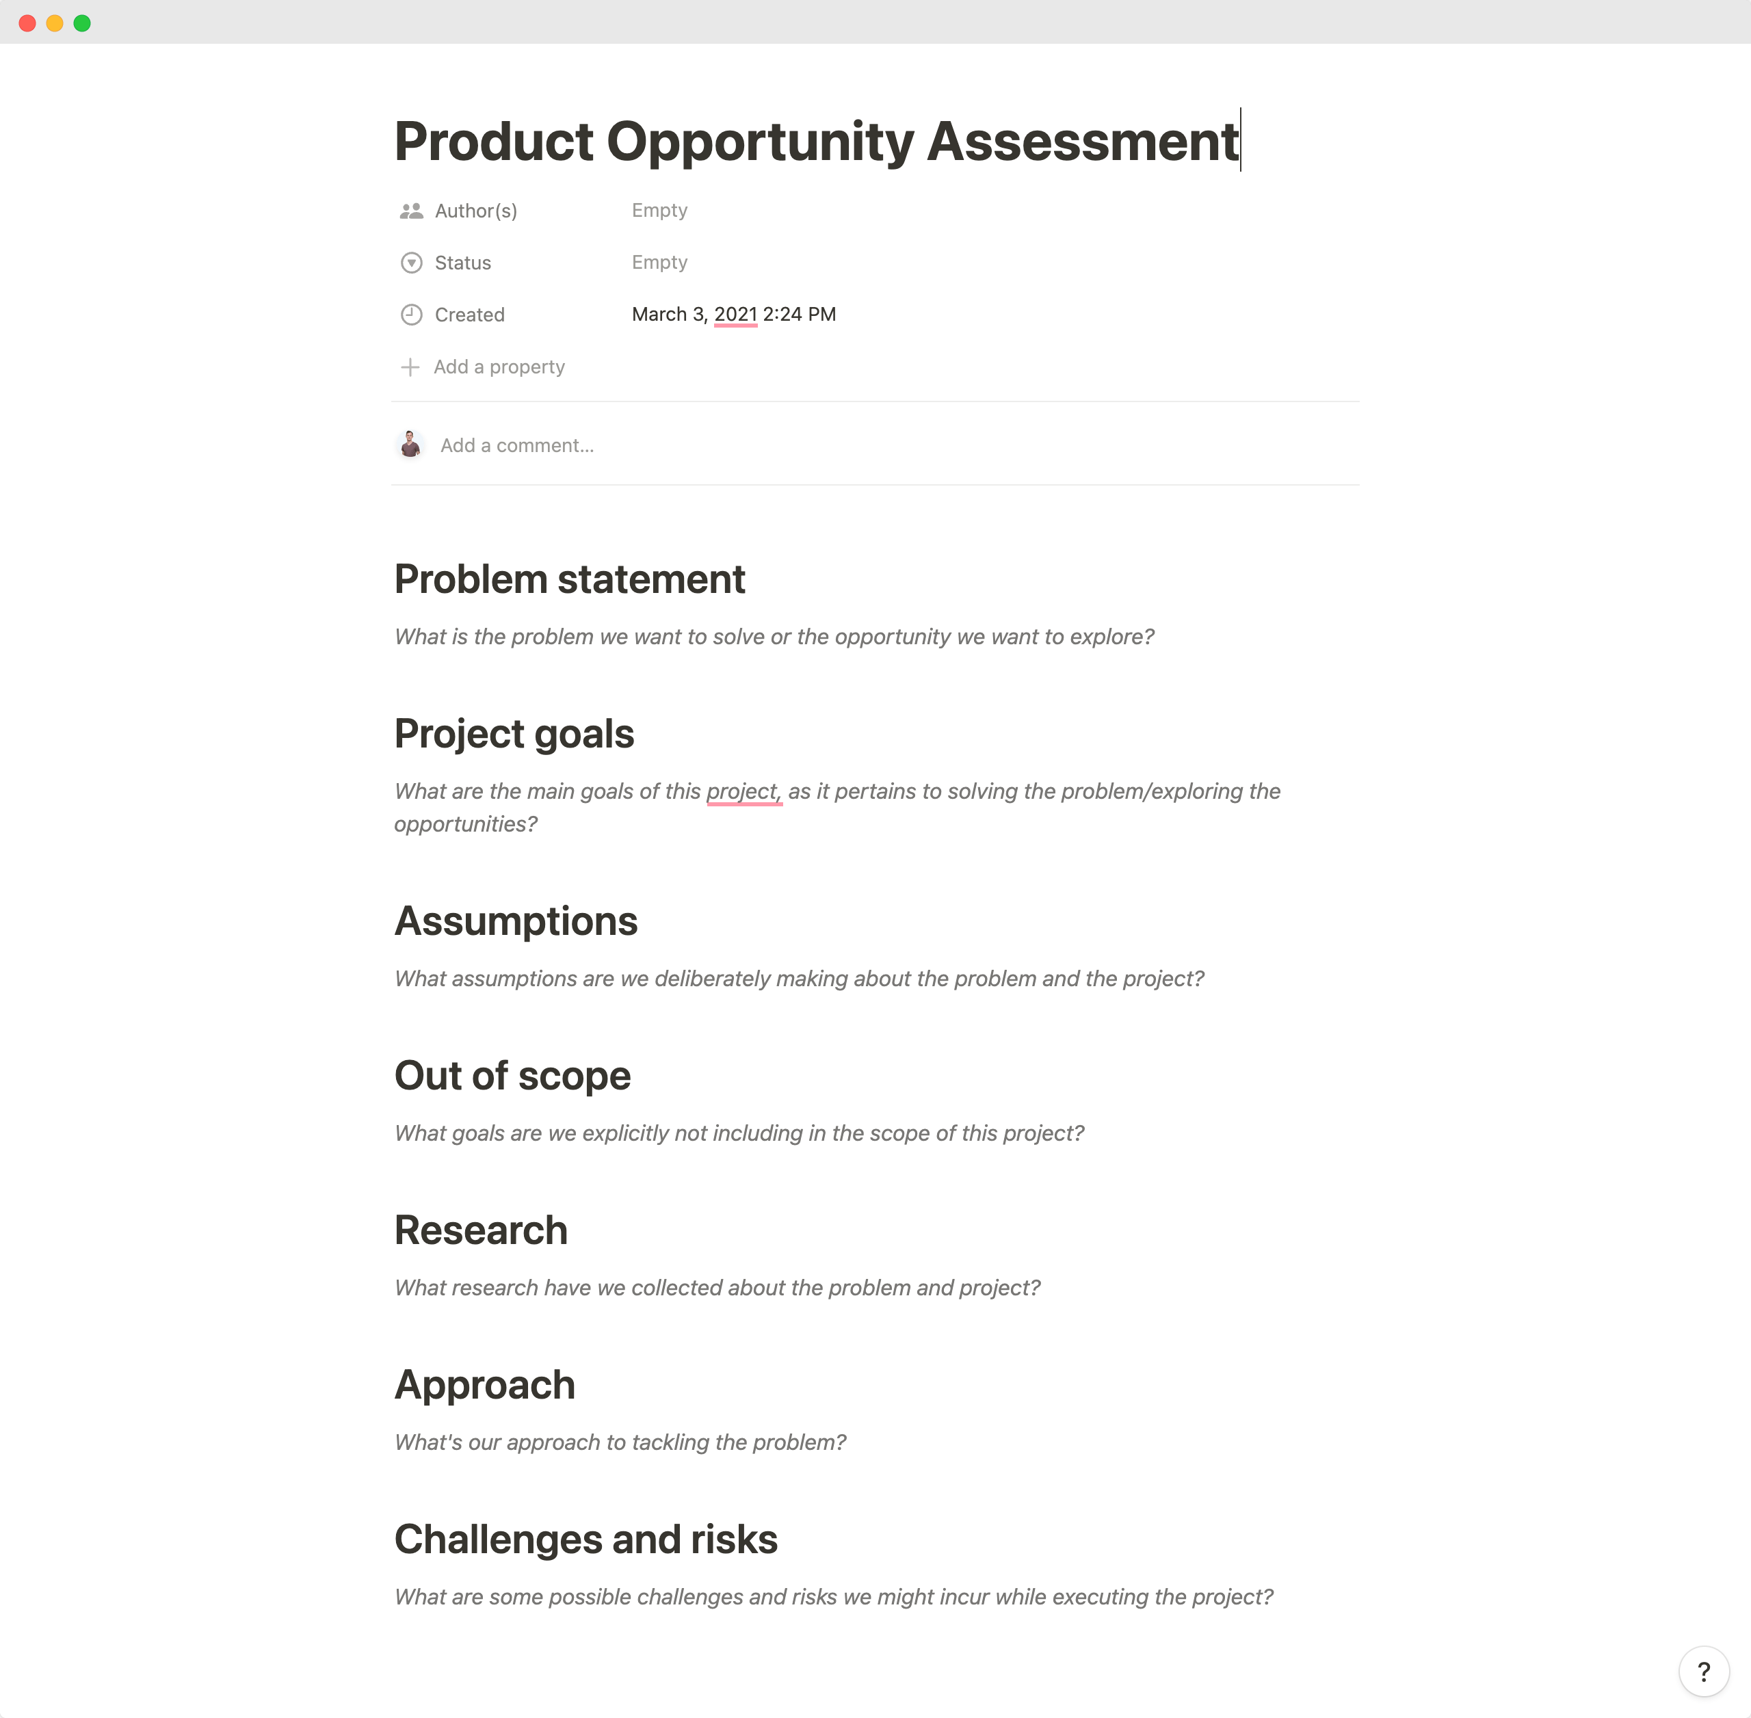Select the Problem statement heading
The image size is (1751, 1718).
point(568,579)
